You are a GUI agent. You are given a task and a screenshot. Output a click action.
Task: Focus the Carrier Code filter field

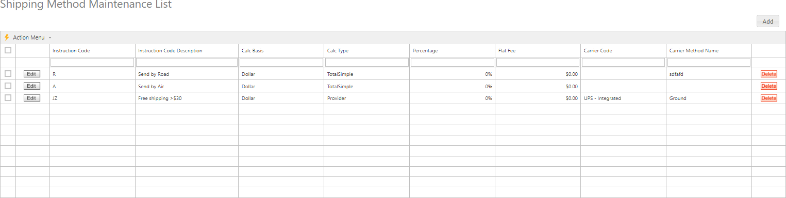click(x=623, y=63)
